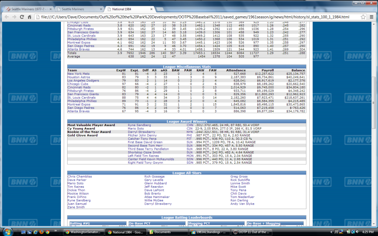Go back with the browser back arrow
The width and height of the screenshot is (378, 236).
tap(7, 17)
